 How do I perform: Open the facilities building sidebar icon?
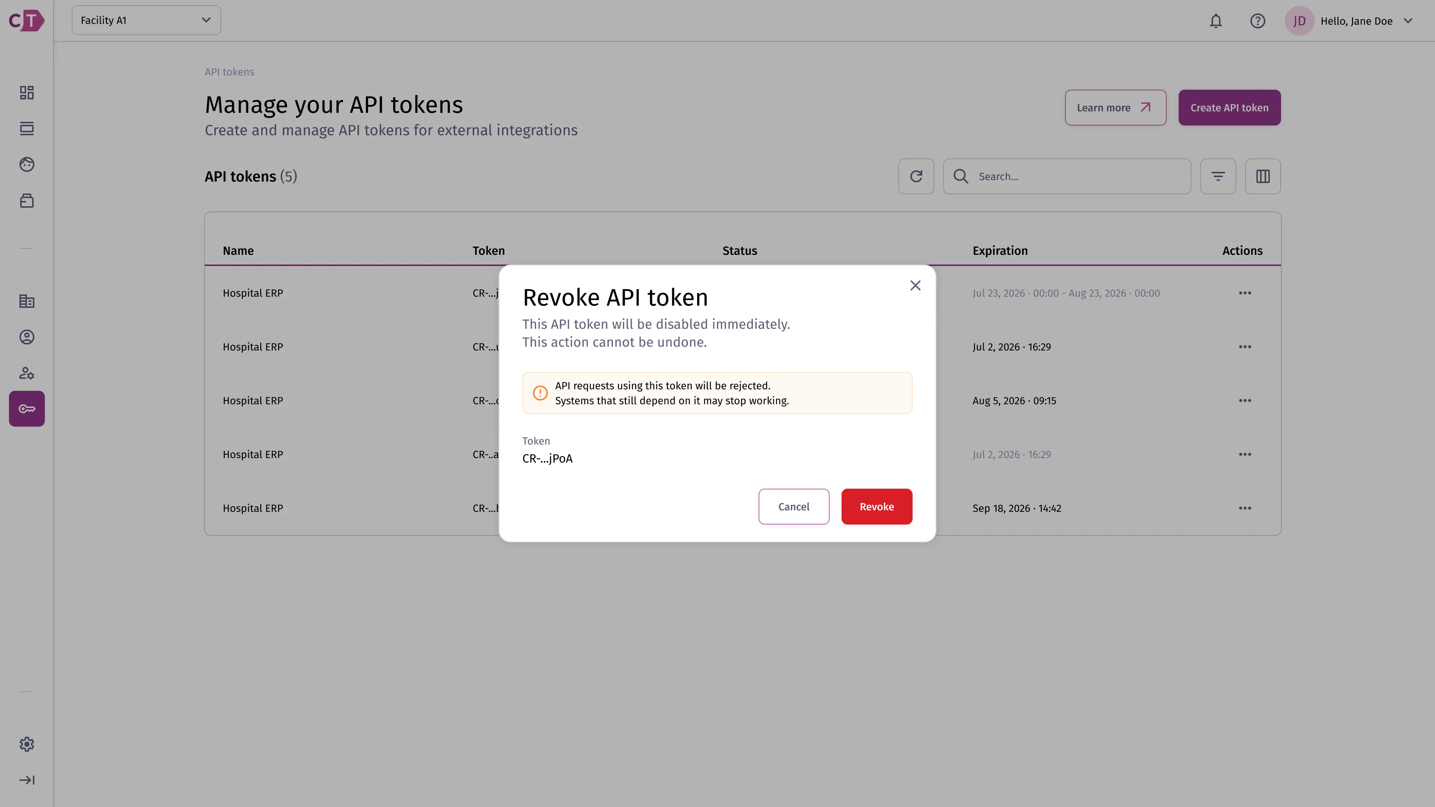pos(27,301)
